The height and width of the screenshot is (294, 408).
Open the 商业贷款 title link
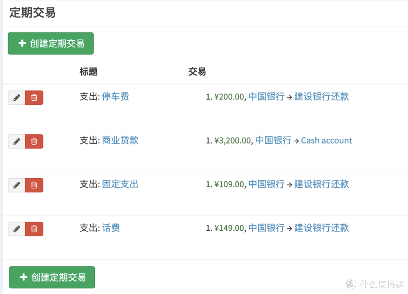click(120, 140)
